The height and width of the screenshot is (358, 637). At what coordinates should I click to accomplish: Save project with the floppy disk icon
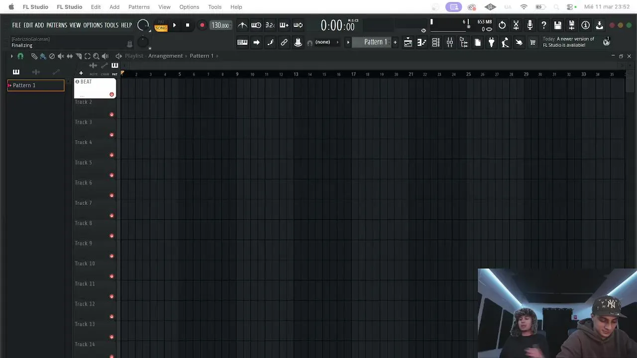(558, 25)
